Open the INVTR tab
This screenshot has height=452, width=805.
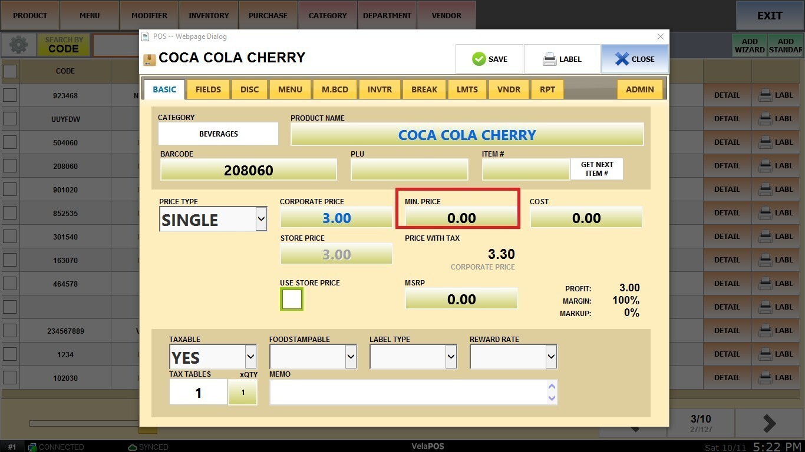[x=380, y=89]
